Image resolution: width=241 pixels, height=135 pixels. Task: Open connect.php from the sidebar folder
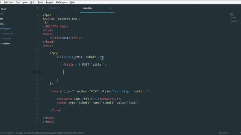click(x=7, y=33)
